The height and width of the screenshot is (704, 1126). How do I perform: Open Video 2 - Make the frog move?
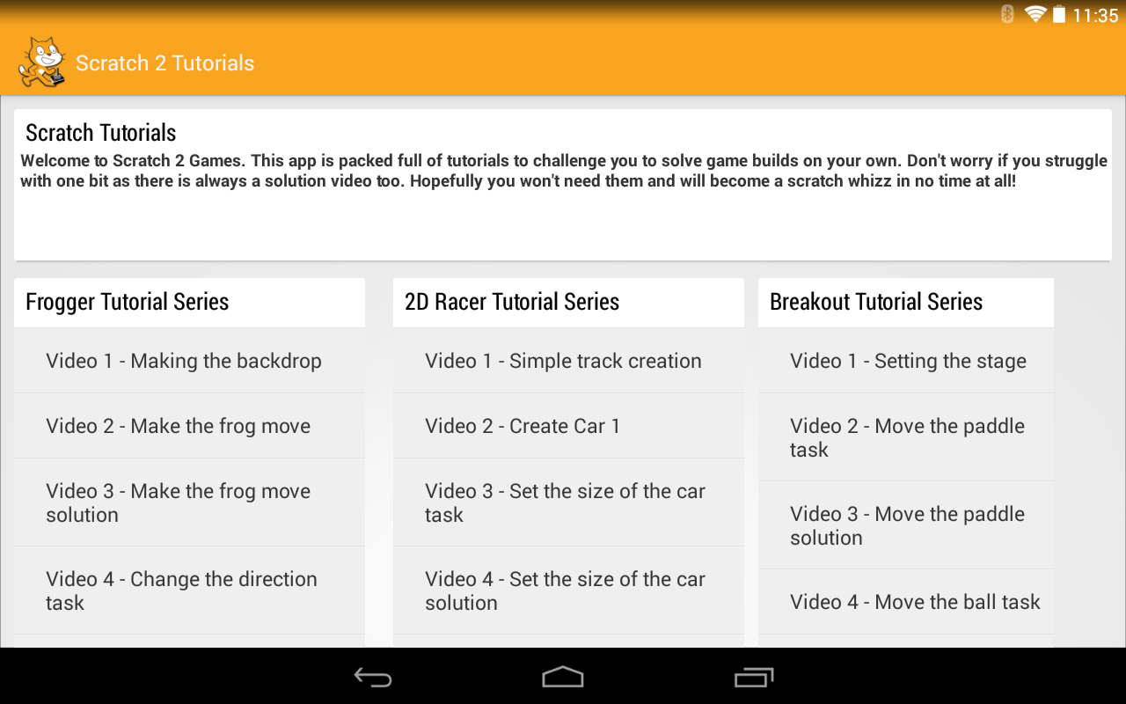coord(189,426)
